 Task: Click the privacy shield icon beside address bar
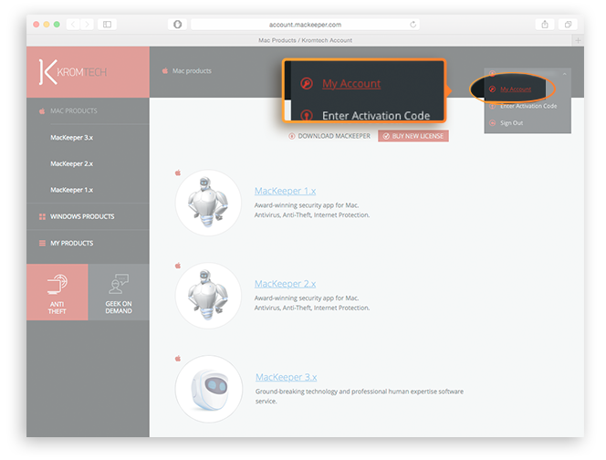click(177, 25)
